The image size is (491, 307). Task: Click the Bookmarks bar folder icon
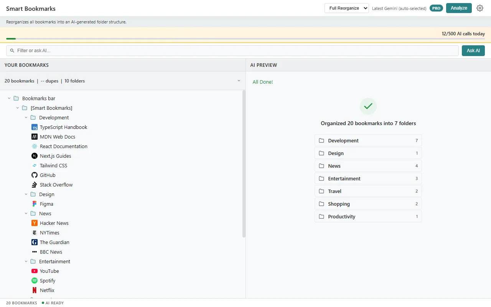tap(16, 98)
